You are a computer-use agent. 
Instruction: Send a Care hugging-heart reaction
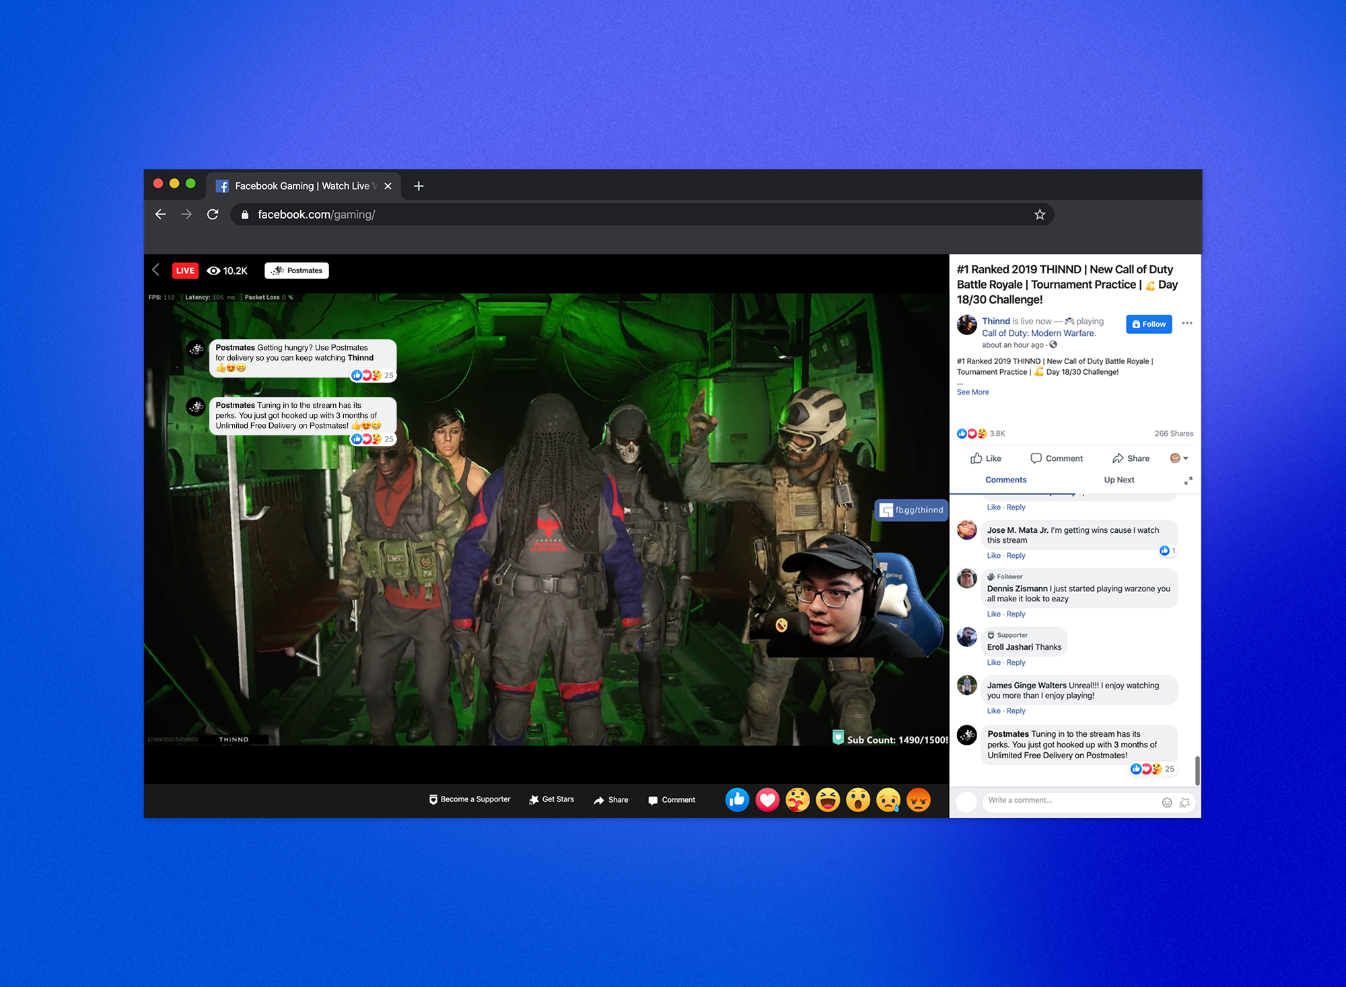point(798,799)
